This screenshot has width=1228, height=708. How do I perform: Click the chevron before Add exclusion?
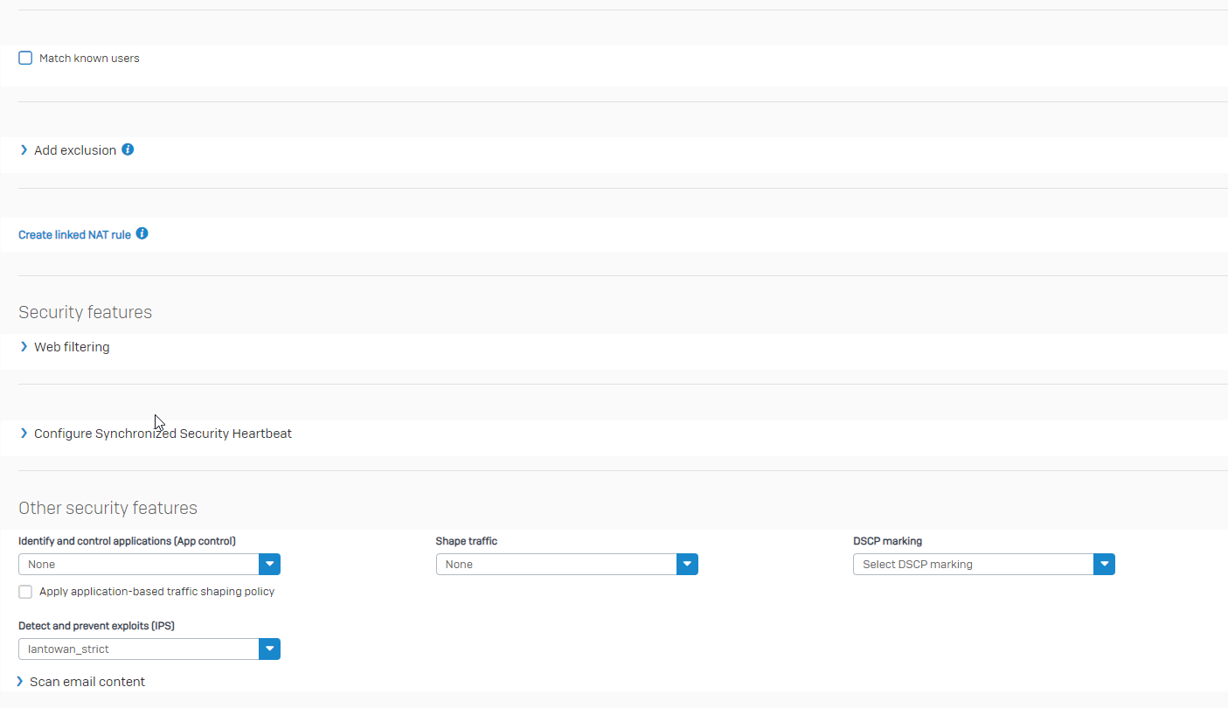tap(24, 150)
